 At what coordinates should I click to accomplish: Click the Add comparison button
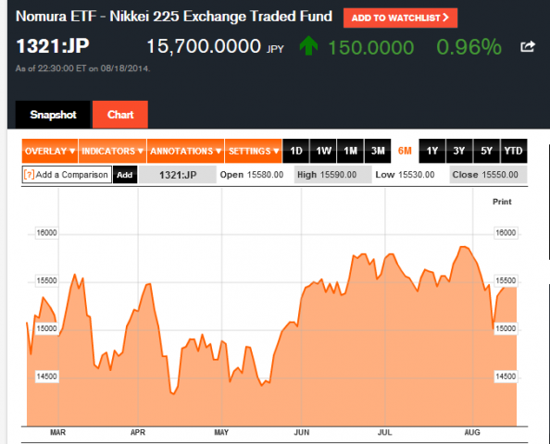pos(125,175)
